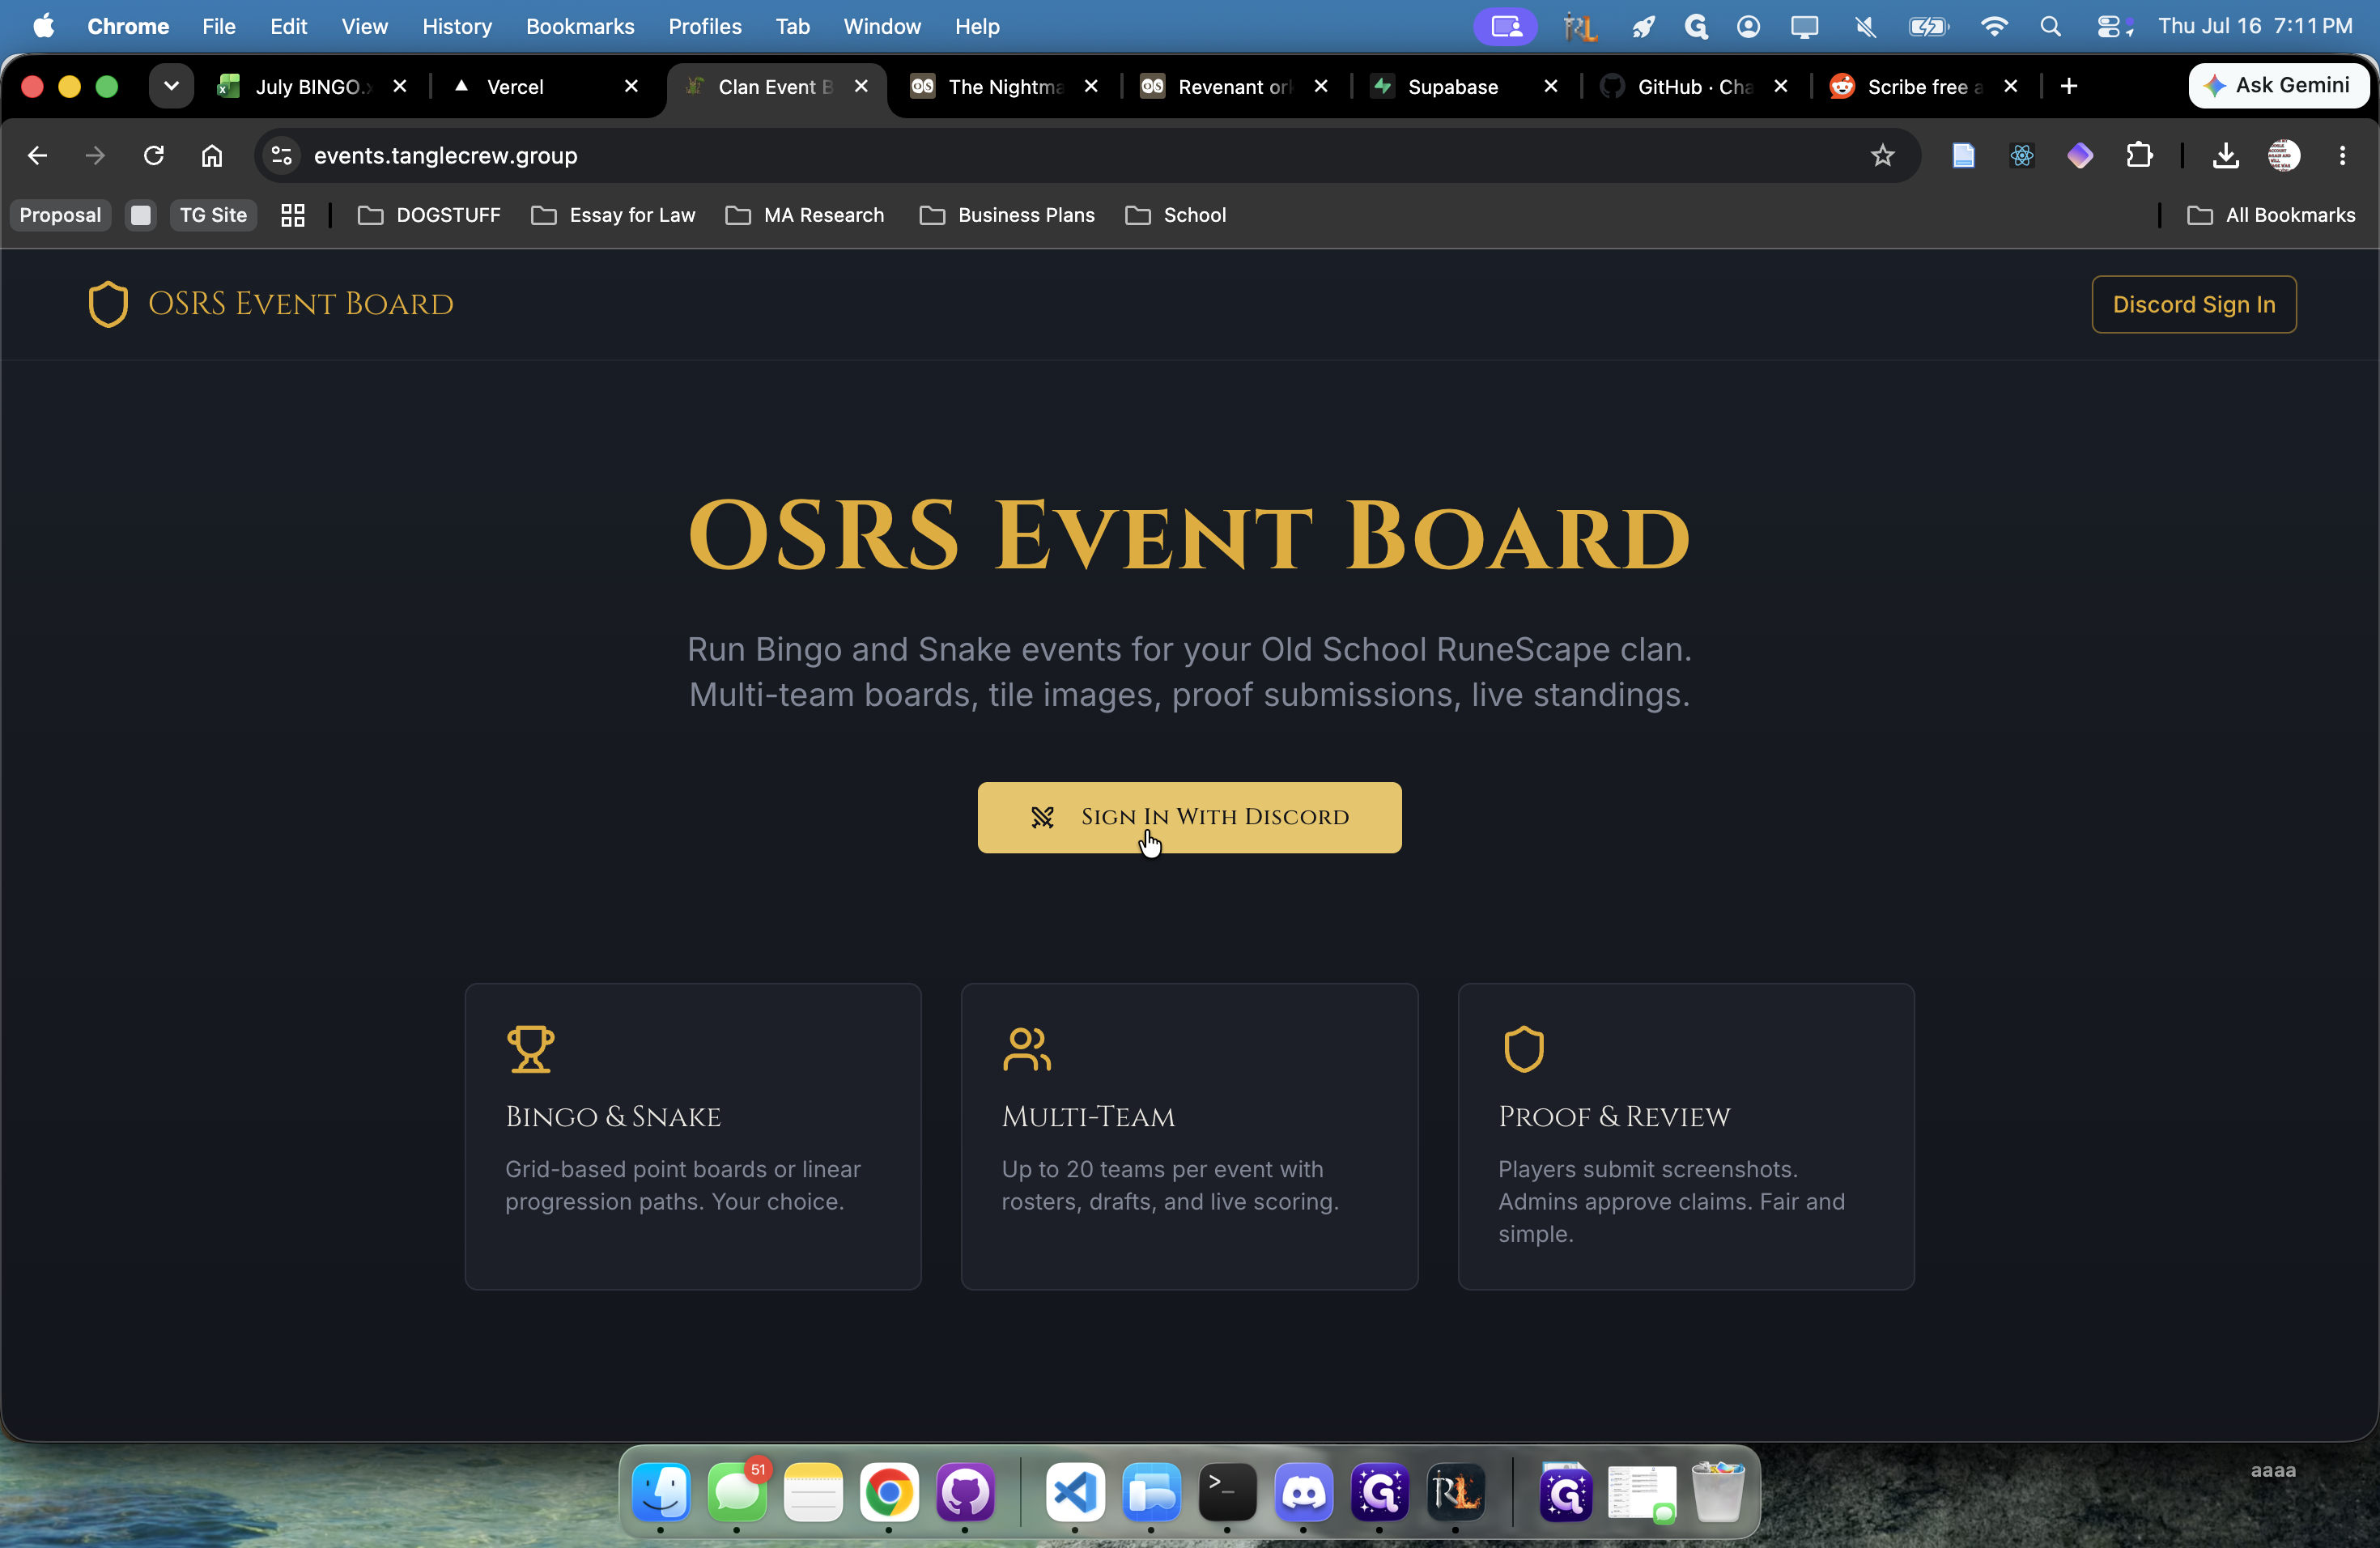Click the events.tanglecrew.group address field
This screenshot has height=1548, width=2380.
click(x=1080, y=155)
